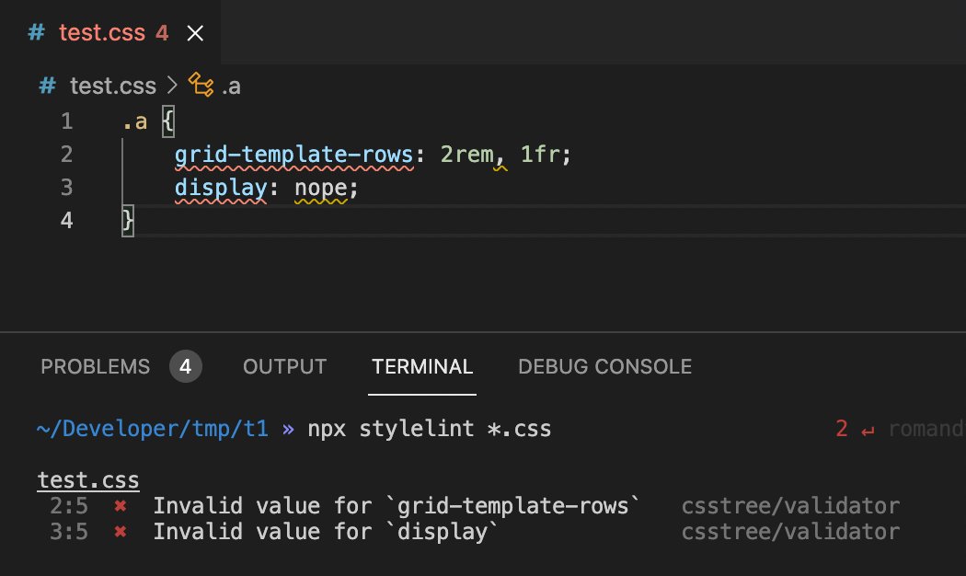This screenshot has width=966, height=576.
Task: Click the red return-arrow icon in terminal prompt
Action: [868, 431]
